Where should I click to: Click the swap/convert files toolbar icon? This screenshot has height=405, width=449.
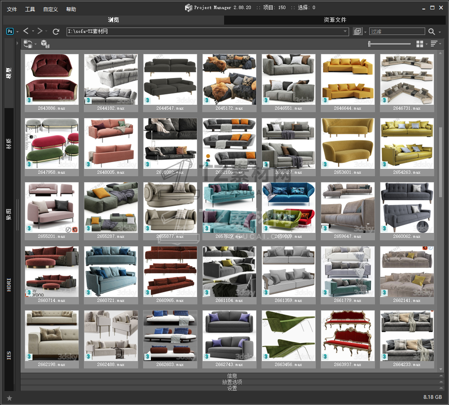(x=28, y=44)
